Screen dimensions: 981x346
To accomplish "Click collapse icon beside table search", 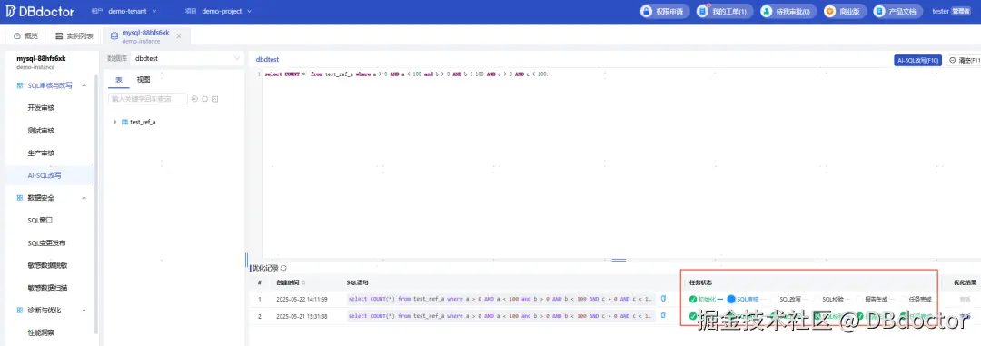I will pyautogui.click(x=214, y=99).
